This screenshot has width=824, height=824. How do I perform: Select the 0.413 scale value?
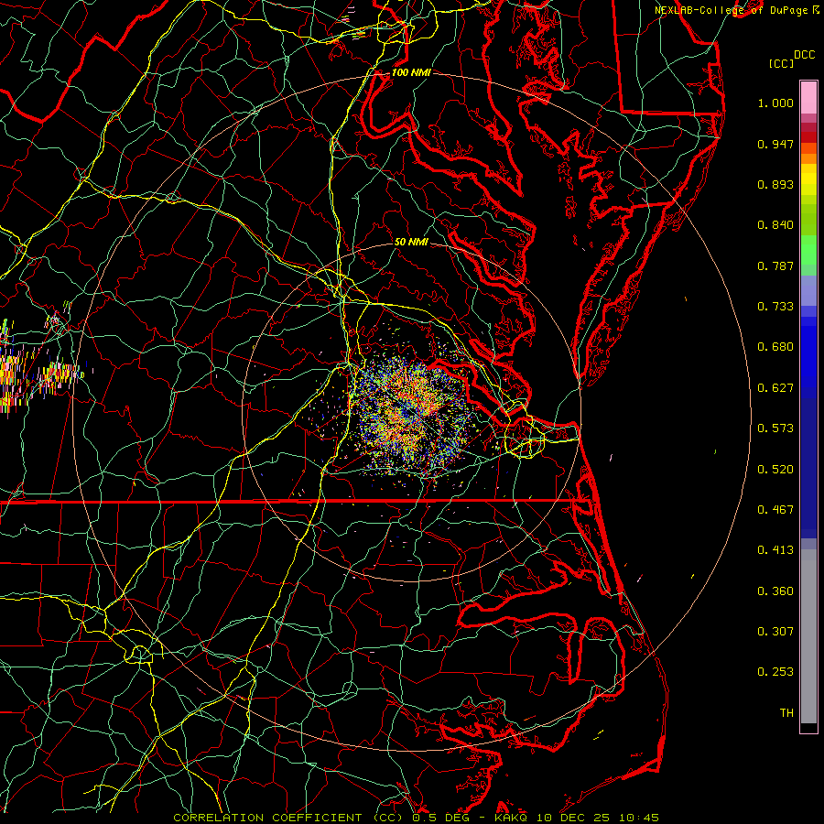click(x=775, y=550)
